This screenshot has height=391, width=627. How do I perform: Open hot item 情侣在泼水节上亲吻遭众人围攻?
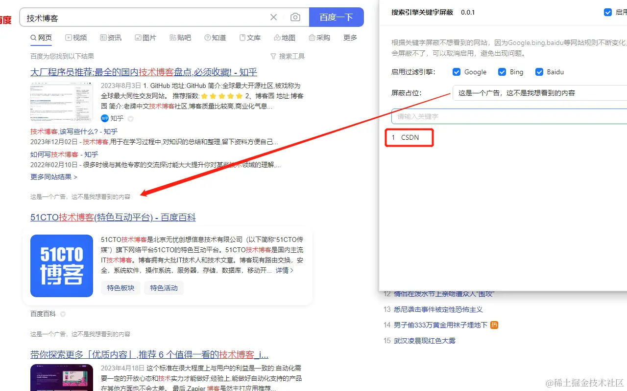point(444,294)
